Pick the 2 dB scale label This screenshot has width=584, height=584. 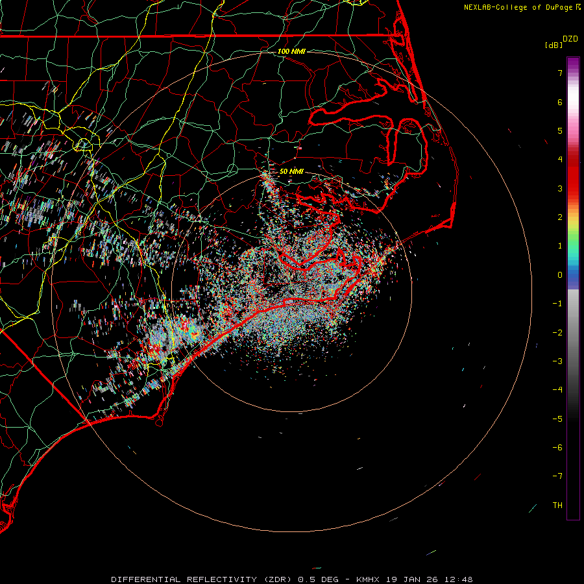(x=559, y=217)
